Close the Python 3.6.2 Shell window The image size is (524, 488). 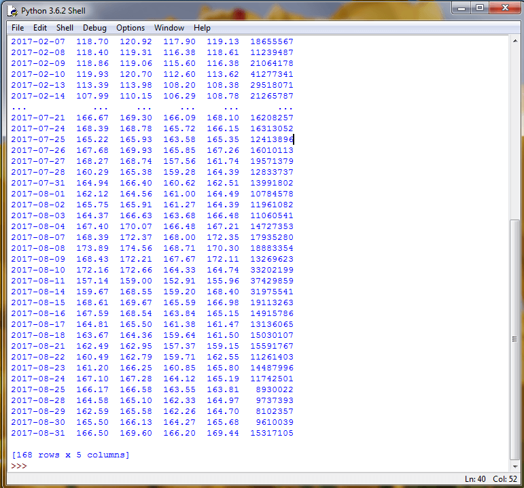(504, 8)
